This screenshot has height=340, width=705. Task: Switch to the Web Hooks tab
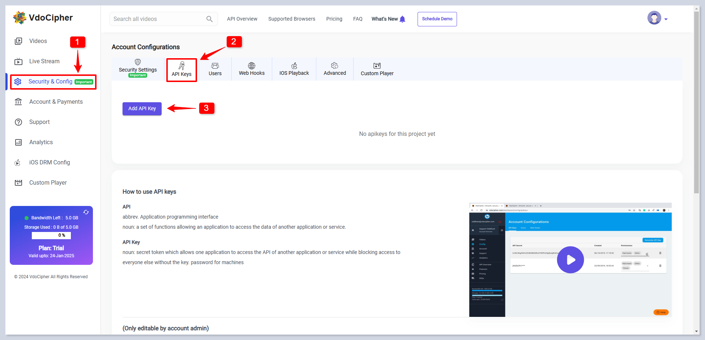[x=252, y=69]
